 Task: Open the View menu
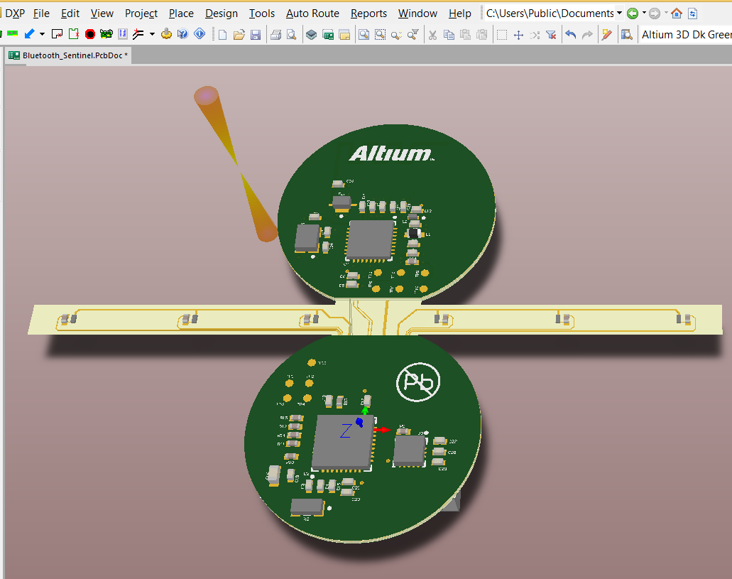[x=102, y=13]
